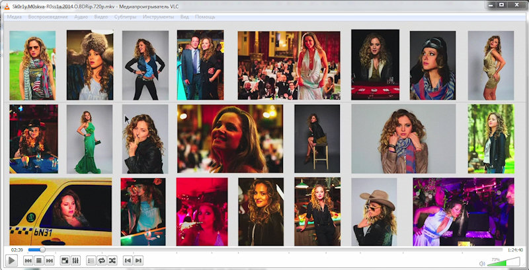Step to next chapter button
The height and width of the screenshot is (270, 529).
(138, 261)
